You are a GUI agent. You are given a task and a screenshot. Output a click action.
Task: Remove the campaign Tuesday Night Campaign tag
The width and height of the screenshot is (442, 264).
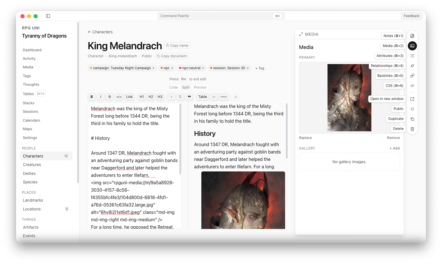153,68
